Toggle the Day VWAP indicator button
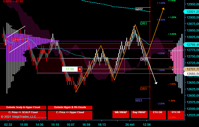The width and height of the screenshot is (199, 127). pyautogui.click(x=139, y=114)
